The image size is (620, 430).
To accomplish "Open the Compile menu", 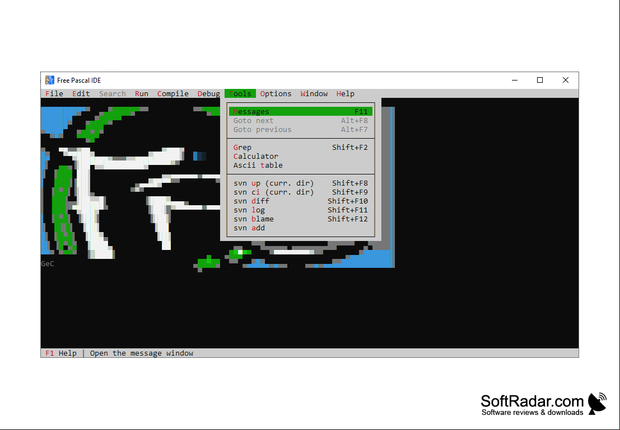I will [173, 93].
